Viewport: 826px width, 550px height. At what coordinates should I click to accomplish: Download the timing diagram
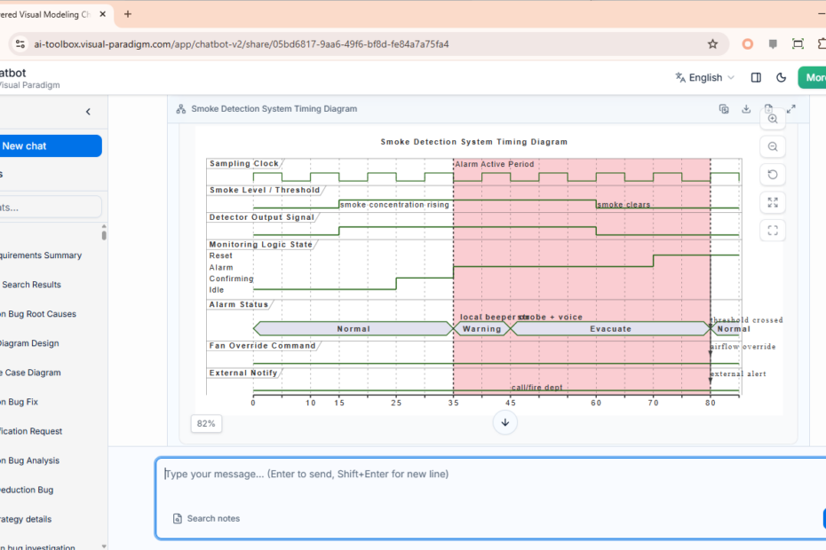click(x=746, y=109)
